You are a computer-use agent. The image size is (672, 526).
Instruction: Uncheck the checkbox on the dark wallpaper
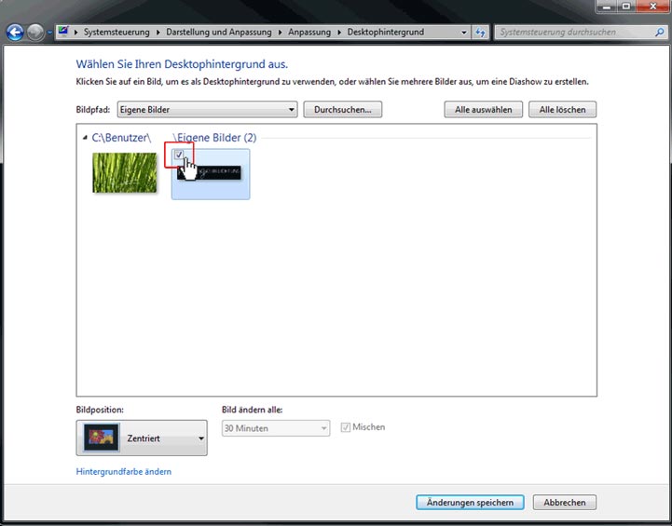[179, 155]
